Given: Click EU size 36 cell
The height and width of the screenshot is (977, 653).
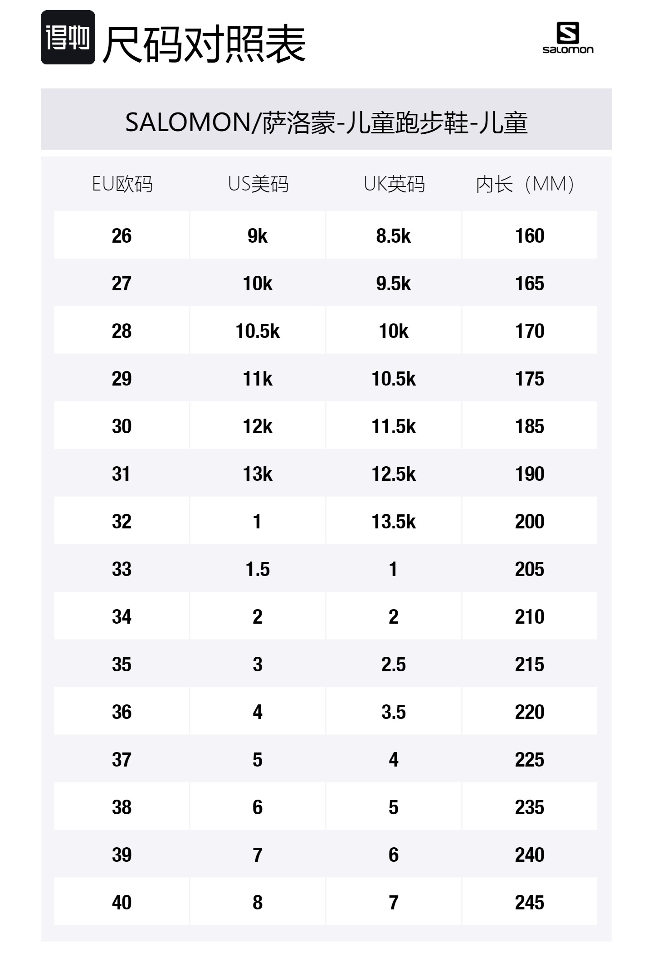Looking at the screenshot, I should click(x=122, y=711).
